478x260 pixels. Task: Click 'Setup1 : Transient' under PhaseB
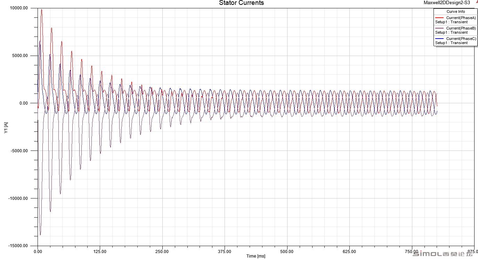tap(451, 32)
